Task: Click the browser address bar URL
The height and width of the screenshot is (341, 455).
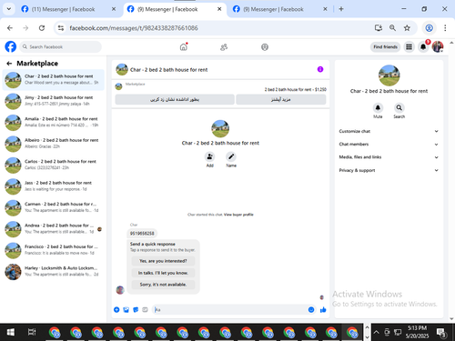Action: [x=134, y=28]
